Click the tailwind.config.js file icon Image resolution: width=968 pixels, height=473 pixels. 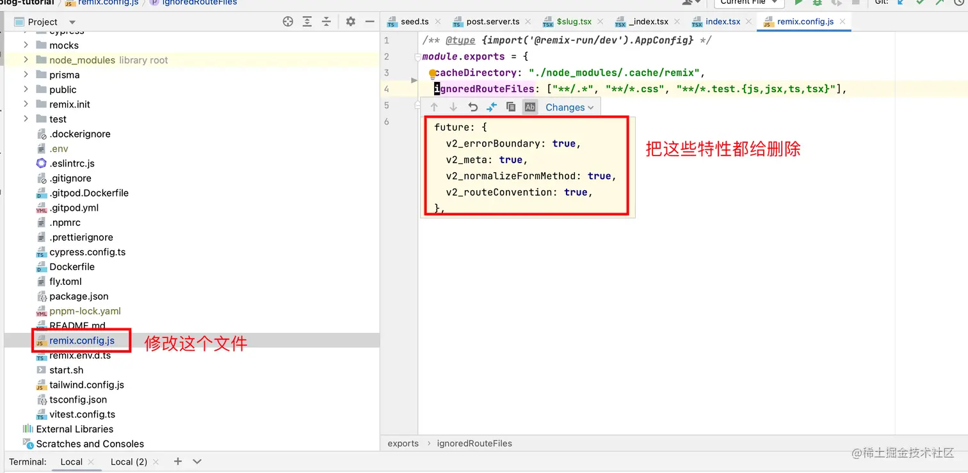point(42,385)
